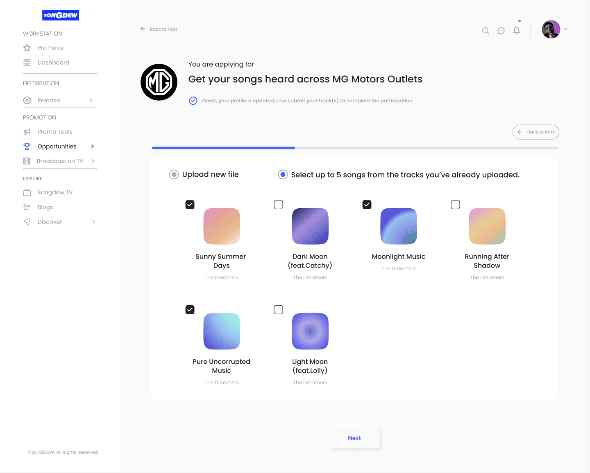Click the Pro Perks star icon
This screenshot has width=590, height=473.
[x=27, y=48]
